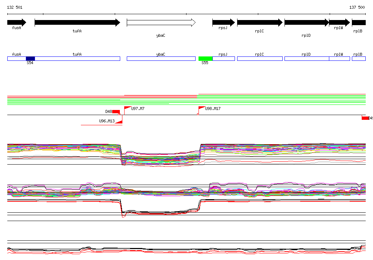Click the S55 text label
Image resolution: width=373 pixels, height=260 pixels.
205,63
